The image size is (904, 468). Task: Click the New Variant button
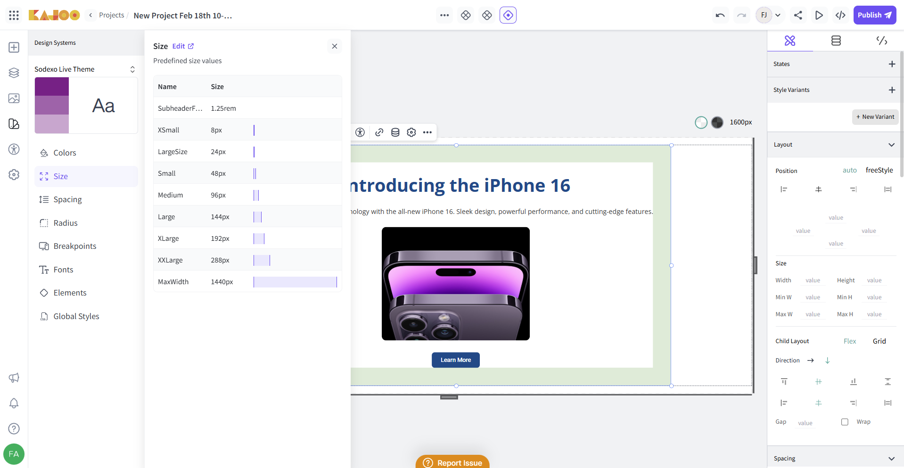[x=875, y=117]
